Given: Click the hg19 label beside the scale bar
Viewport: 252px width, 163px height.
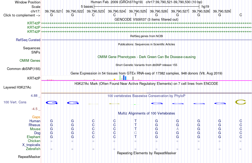Looking at the screenshot, I should tap(205, 7).
